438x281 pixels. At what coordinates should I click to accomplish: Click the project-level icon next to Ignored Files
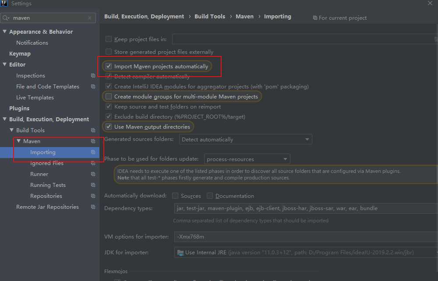(x=93, y=163)
